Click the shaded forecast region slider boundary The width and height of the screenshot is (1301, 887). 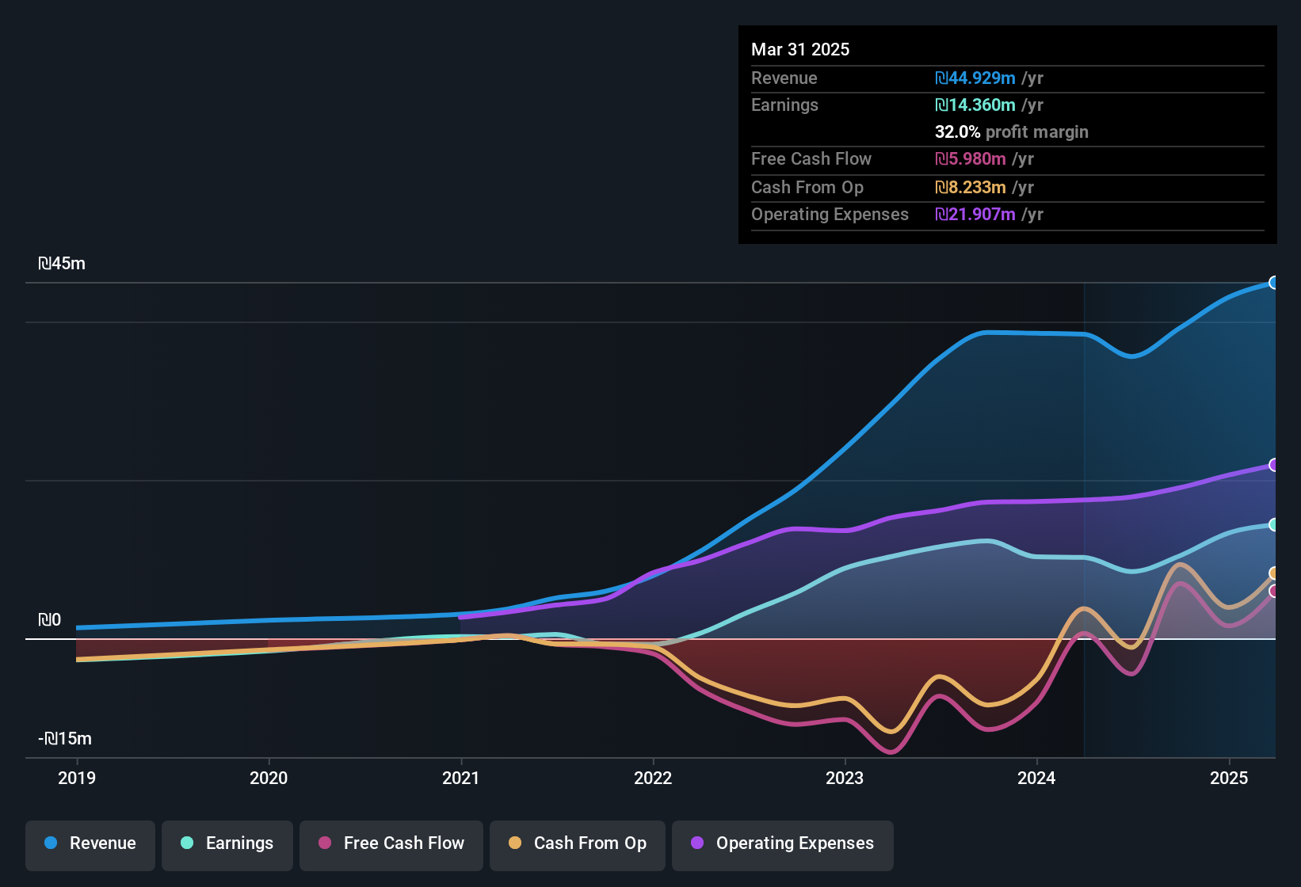[1083, 515]
